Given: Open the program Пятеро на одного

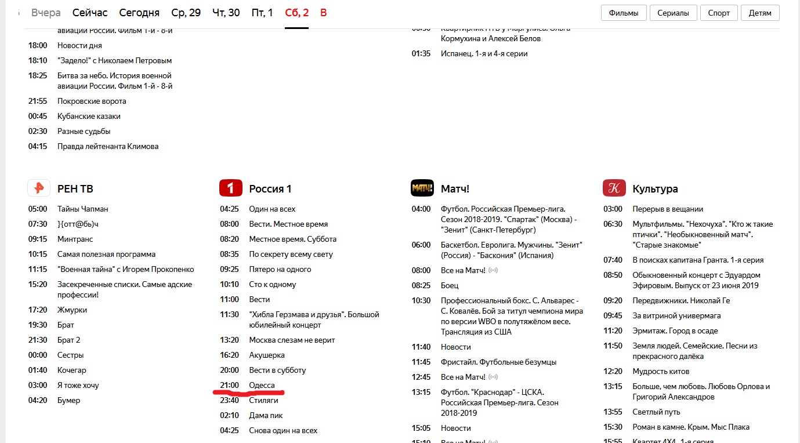Looking at the screenshot, I should 280,269.
